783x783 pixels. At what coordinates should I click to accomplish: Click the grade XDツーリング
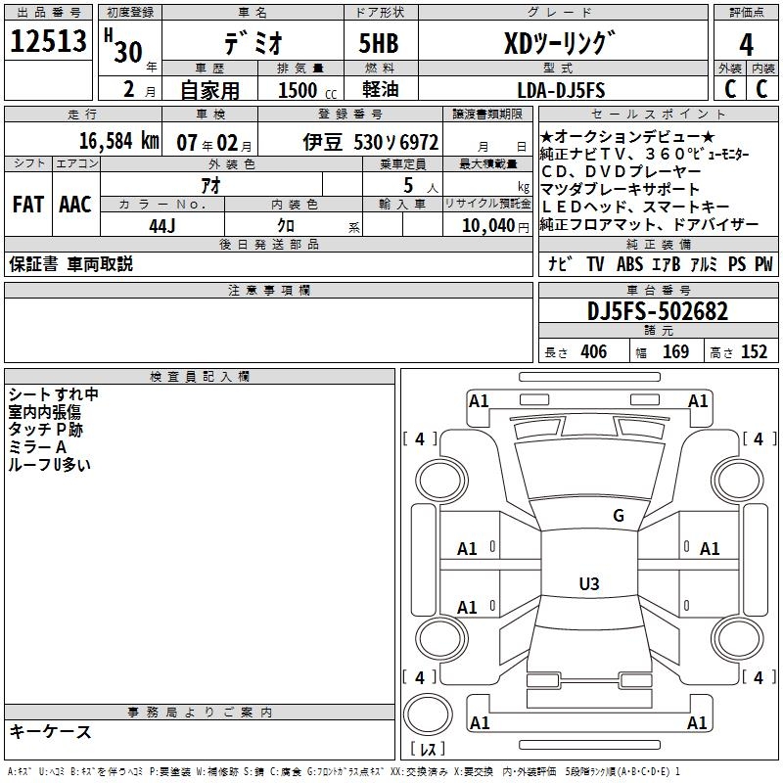560,43
